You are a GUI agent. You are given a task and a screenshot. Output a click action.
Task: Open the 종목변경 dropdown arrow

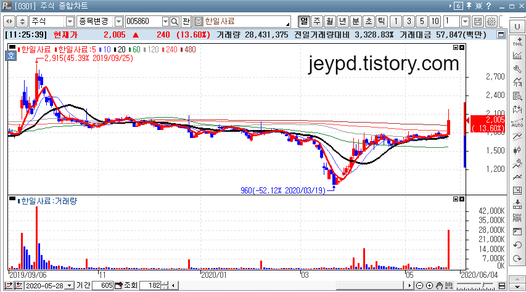(x=119, y=22)
